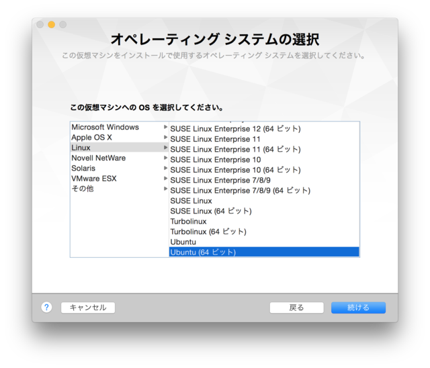Select Apple OS X category

pyautogui.click(x=91, y=138)
